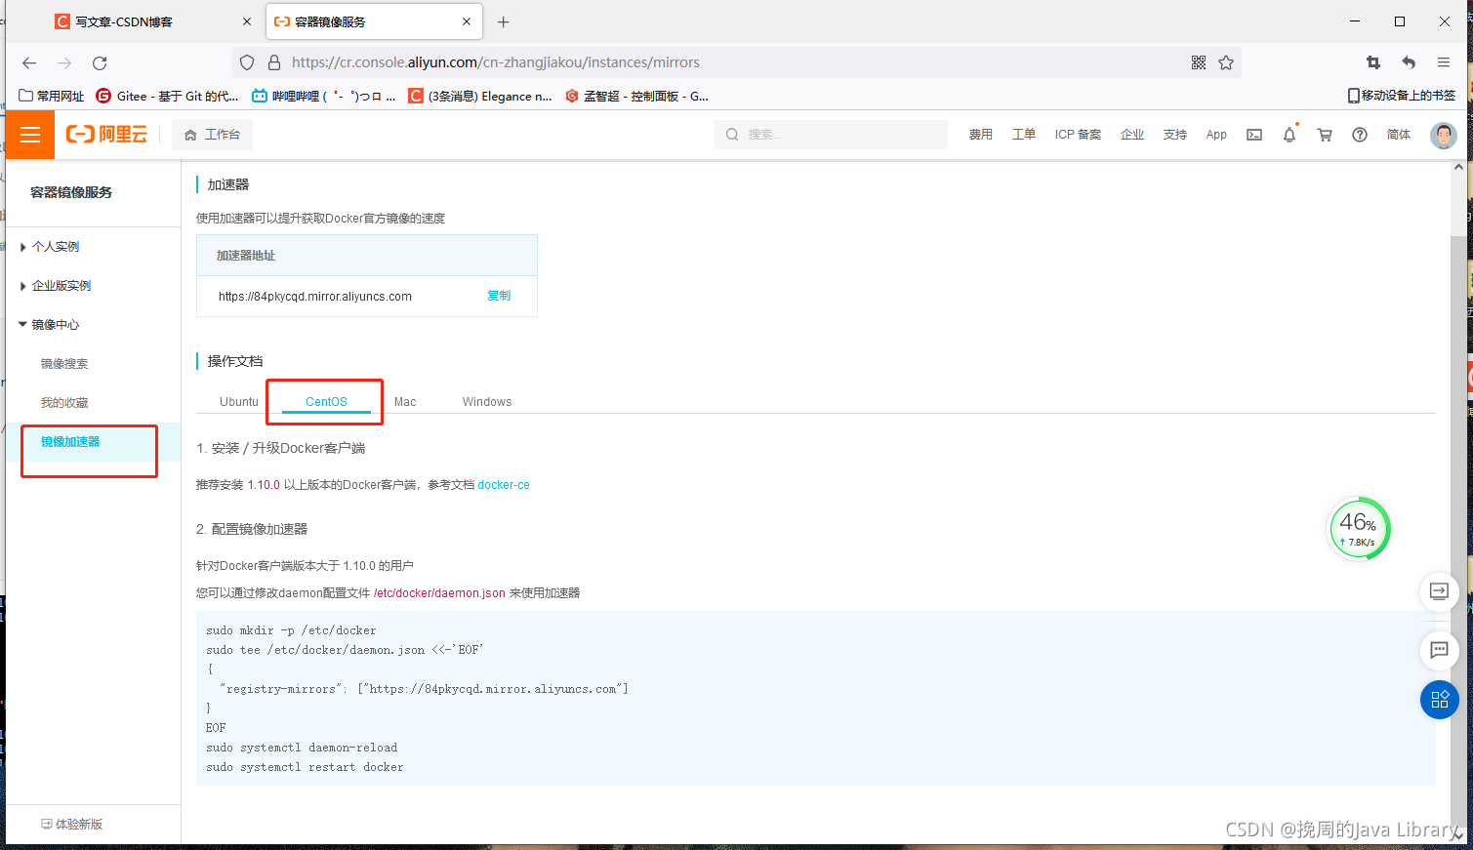The height and width of the screenshot is (850, 1473).
Task: Open the floating chat feedback icon
Action: [x=1439, y=650]
